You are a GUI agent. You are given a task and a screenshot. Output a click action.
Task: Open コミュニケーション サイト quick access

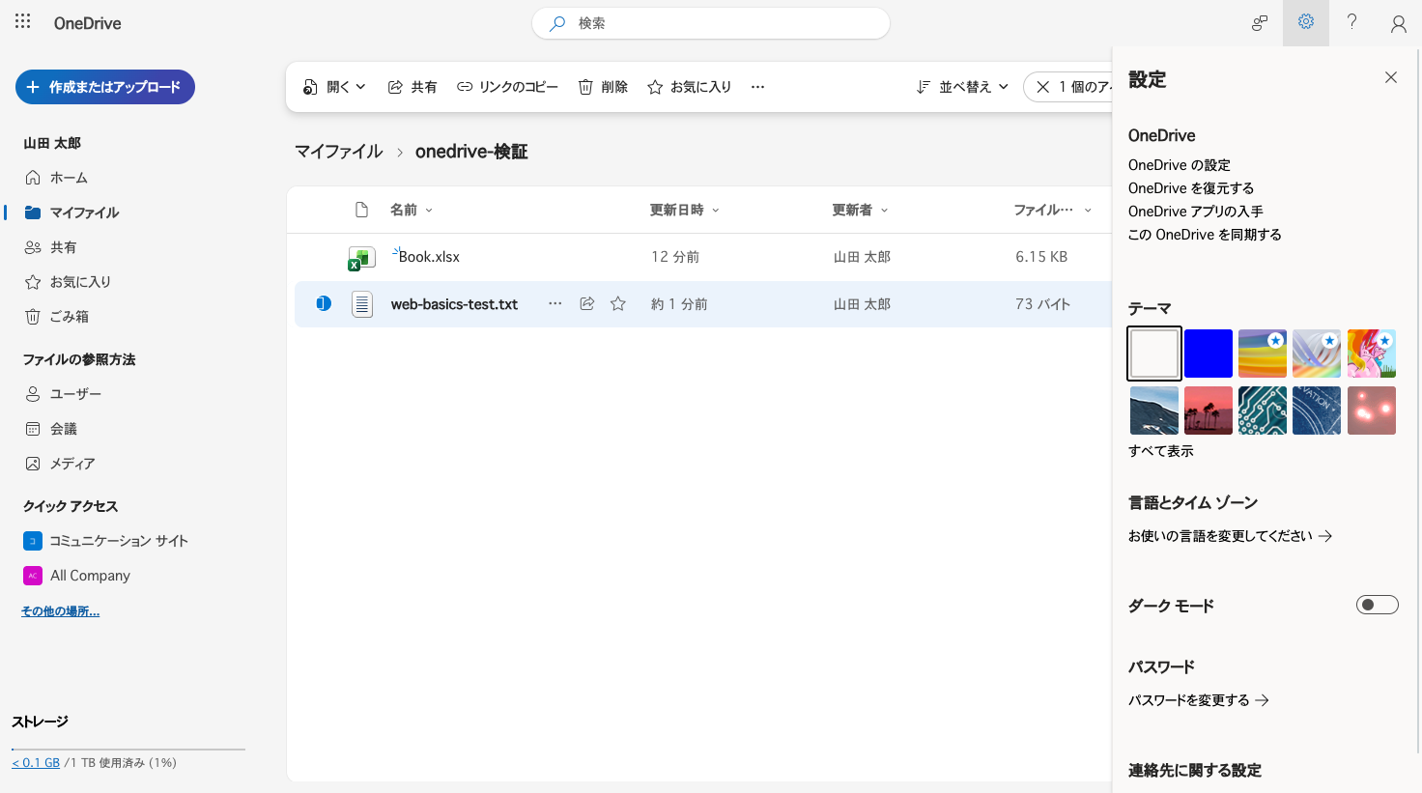coord(106,541)
